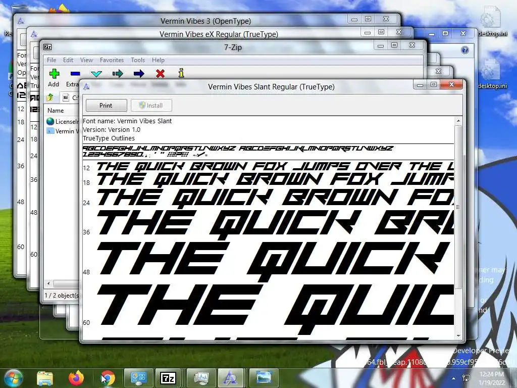Click the taskbar clock showing 12:24 PM
The width and height of the screenshot is (517, 388).
coord(492,378)
